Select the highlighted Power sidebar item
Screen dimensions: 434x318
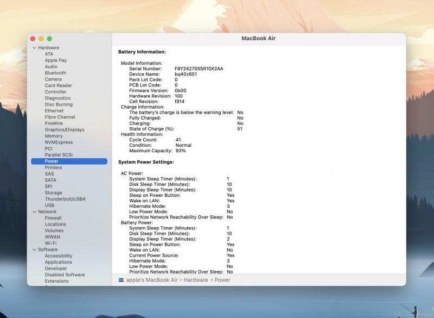tap(69, 161)
